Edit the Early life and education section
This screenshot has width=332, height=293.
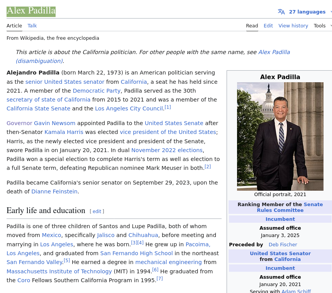(x=97, y=211)
